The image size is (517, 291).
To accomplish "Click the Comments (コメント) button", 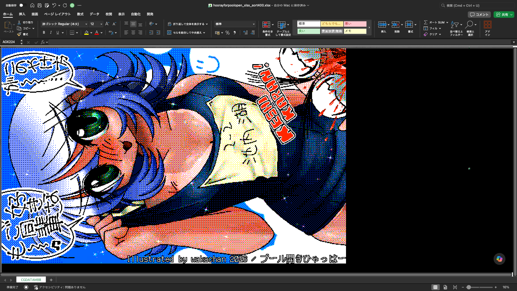I will 479,15.
